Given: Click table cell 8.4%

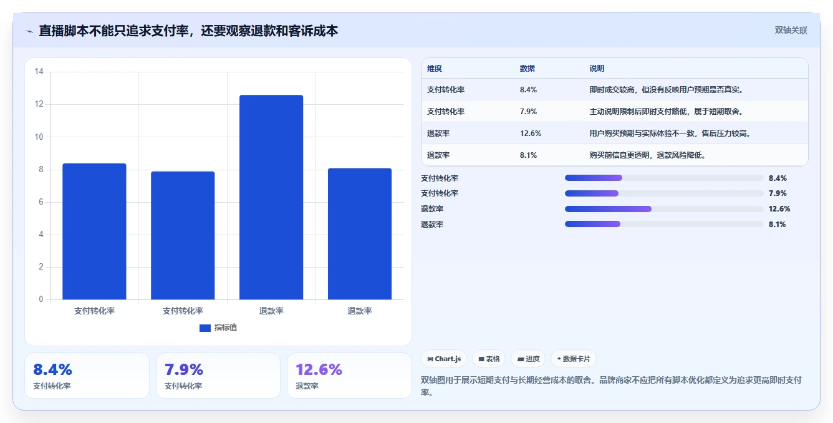Looking at the screenshot, I should [529, 90].
